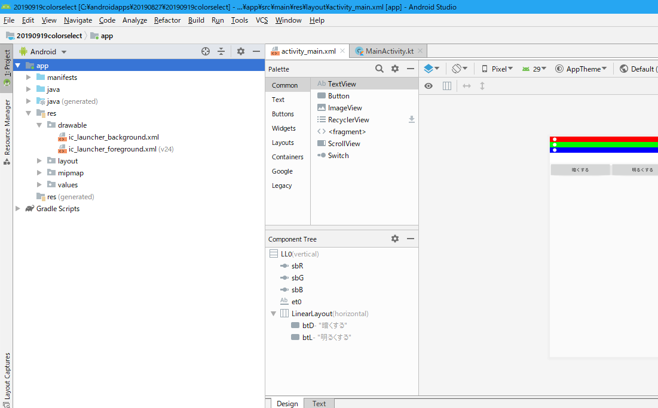658x408 pixels.
Task: Switch to Text editor tab
Action: [319, 403]
